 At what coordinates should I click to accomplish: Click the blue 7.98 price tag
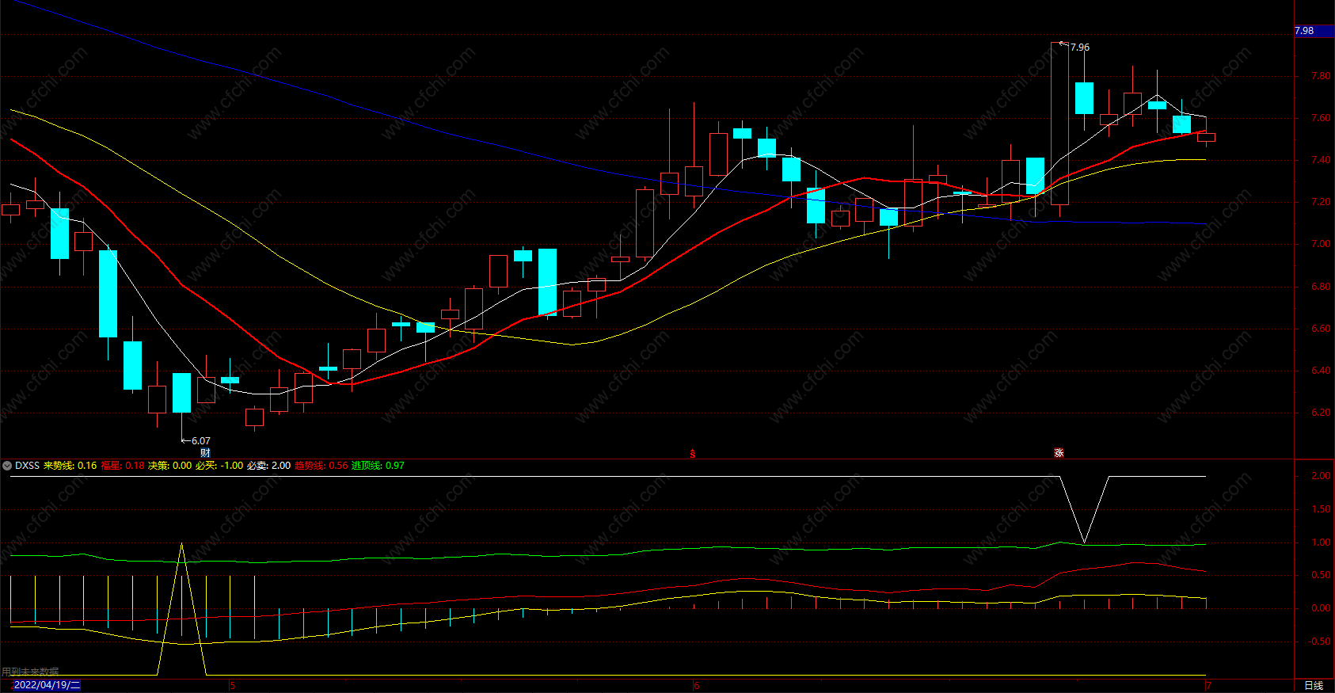pos(1314,31)
